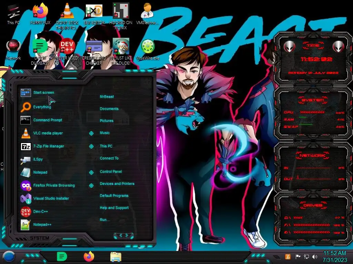Click the Dev-C++ red icon in Start menu
The height and width of the screenshot is (264, 353).
(x=26, y=211)
